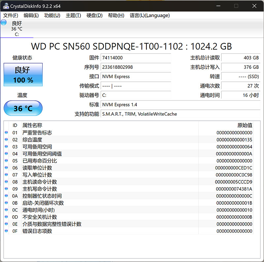Open the 帮助(H) menu
The height and width of the screenshot is (262, 264).
(116, 15)
